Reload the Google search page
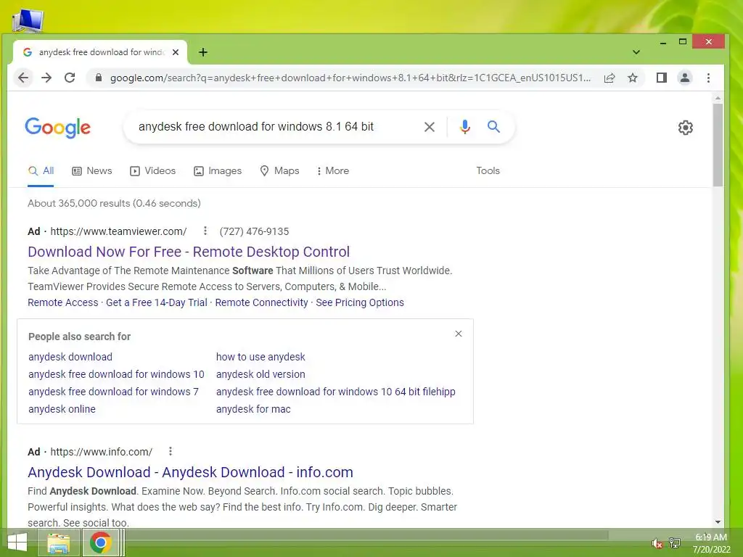The height and width of the screenshot is (557, 743). 70,78
